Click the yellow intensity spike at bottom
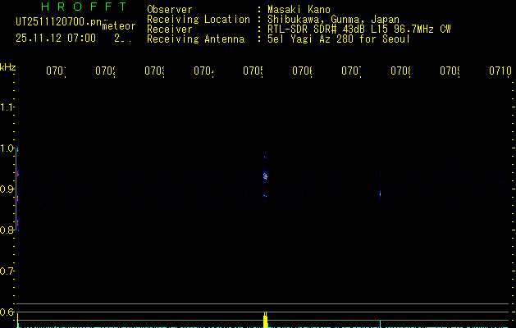Screen dimensions: 516x328 [265, 320]
